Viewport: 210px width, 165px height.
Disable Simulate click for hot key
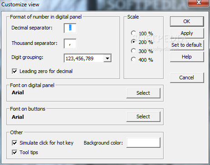click(15, 143)
